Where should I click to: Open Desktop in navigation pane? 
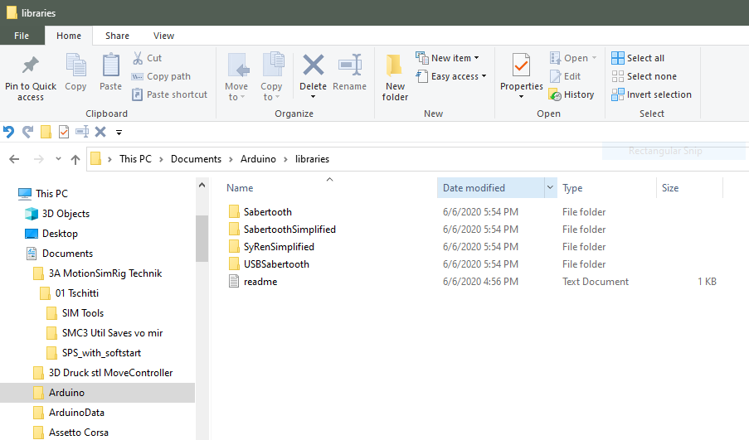(x=60, y=234)
